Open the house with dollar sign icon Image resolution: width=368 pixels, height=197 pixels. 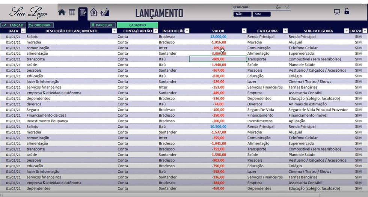click(94, 12)
